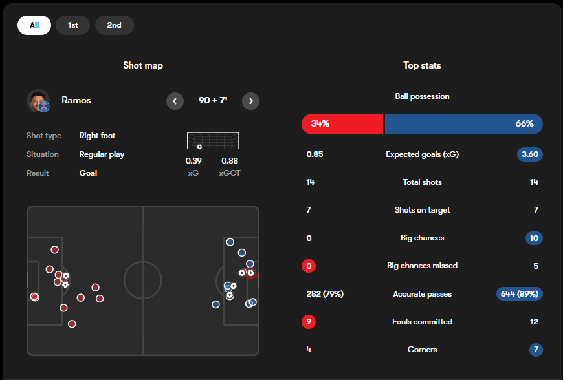Image resolution: width=563 pixels, height=380 pixels.
Task: Click the blue "10" Big chances badge
Action: [534, 238]
